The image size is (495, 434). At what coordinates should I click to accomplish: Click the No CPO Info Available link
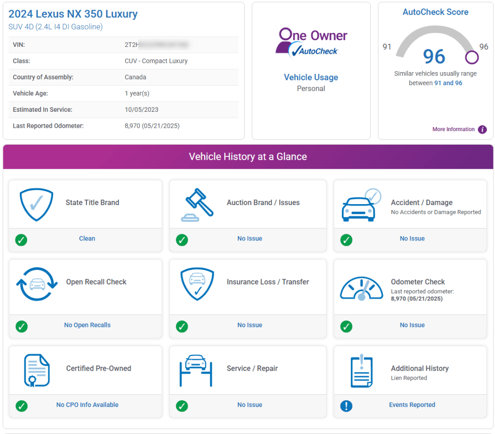87,404
